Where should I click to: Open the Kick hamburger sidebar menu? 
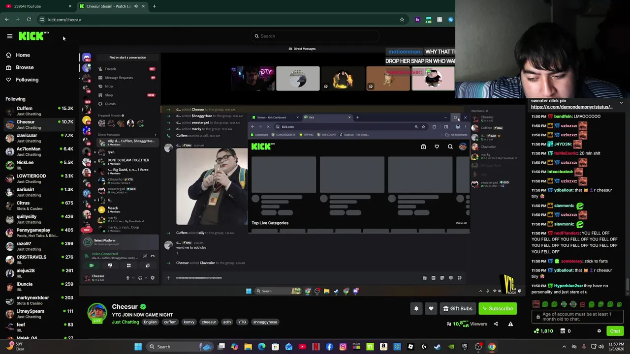[9, 36]
